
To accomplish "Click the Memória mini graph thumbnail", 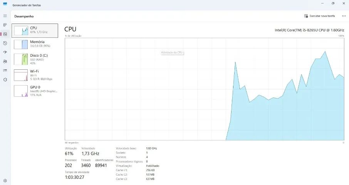I will (x=21, y=44).
